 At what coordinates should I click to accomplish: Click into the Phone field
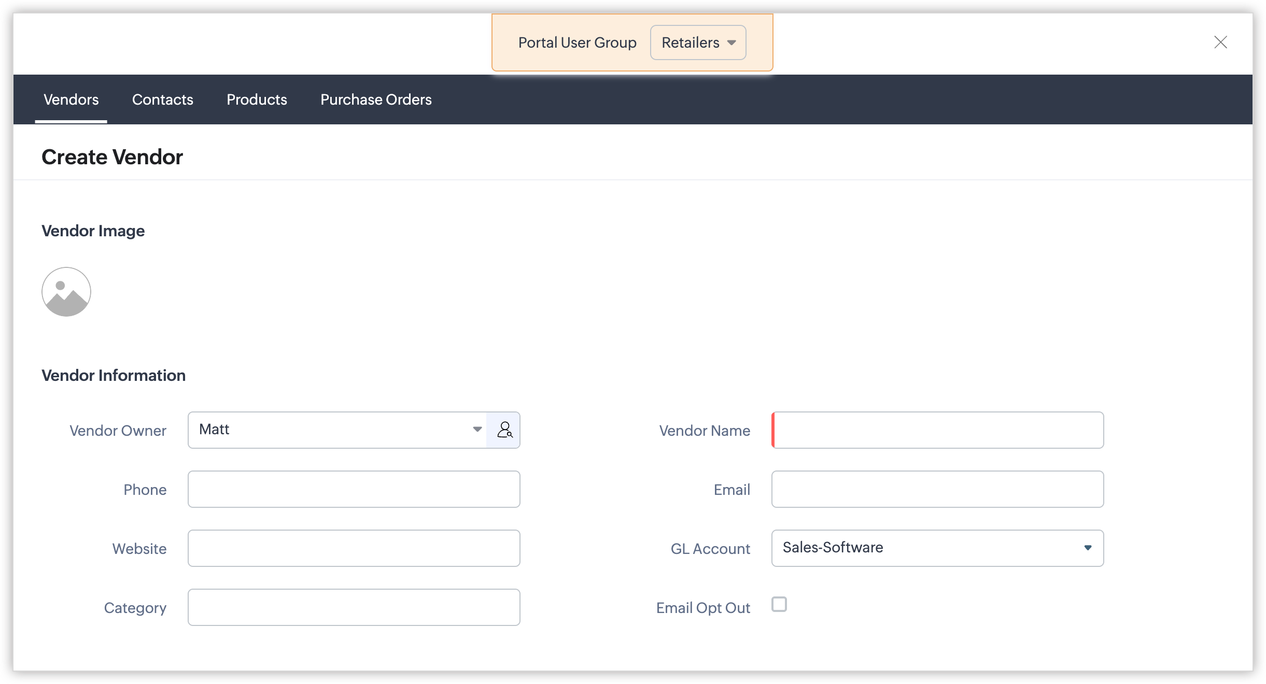pyautogui.click(x=354, y=489)
